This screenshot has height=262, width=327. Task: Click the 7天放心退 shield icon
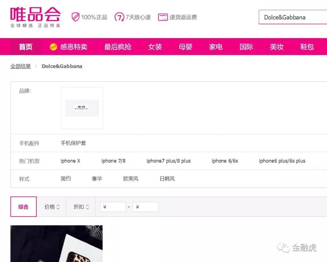pos(119,17)
